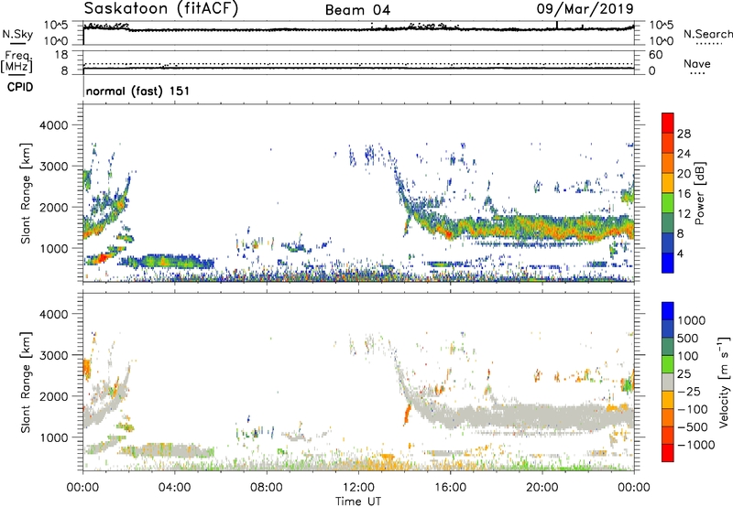Click the 2000 tick on power panel
This screenshot has height=507, width=733.
pos(54,207)
